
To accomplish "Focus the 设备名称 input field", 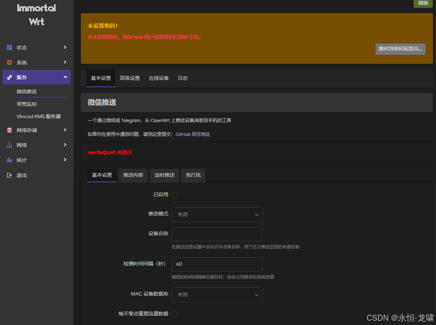I will click(217, 234).
